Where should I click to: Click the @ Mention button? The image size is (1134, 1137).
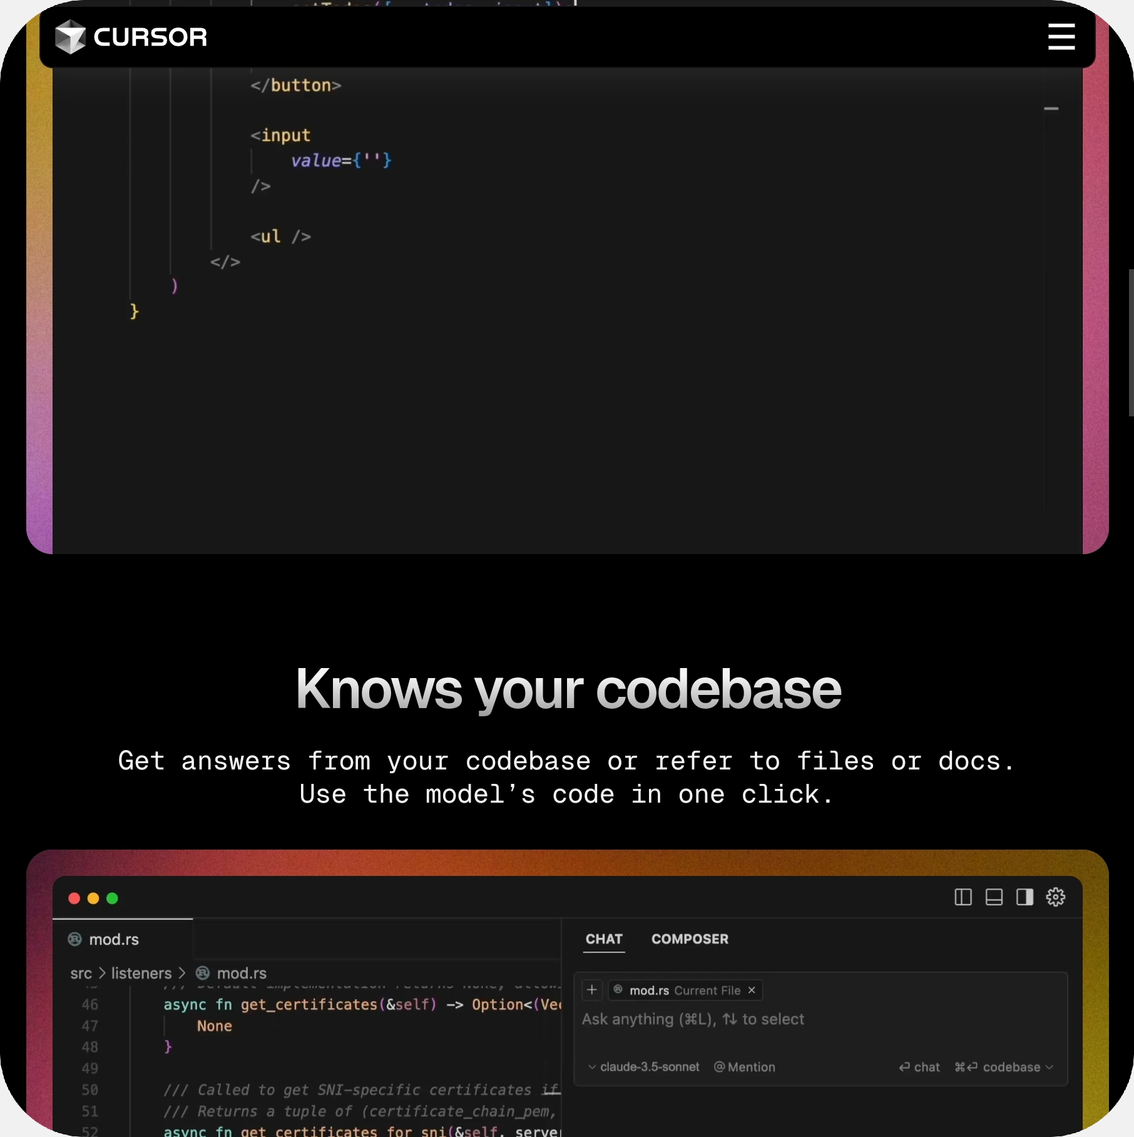(x=745, y=1067)
